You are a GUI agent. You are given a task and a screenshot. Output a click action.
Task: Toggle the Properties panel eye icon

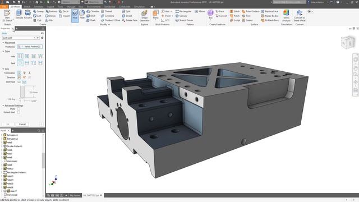(42, 34)
